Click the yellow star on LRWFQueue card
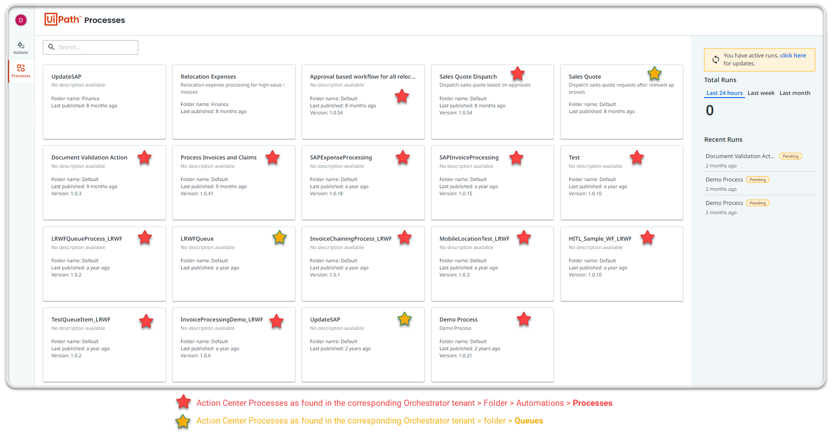Screen dimensions: 837x435 pyautogui.click(x=279, y=238)
